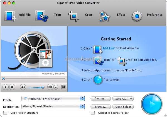This screenshot has height=117, width=167.
Task: Click the Getting Started heading
Action: pos(116,39)
